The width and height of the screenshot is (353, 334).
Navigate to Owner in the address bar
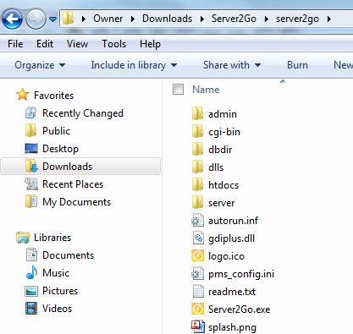(x=108, y=19)
